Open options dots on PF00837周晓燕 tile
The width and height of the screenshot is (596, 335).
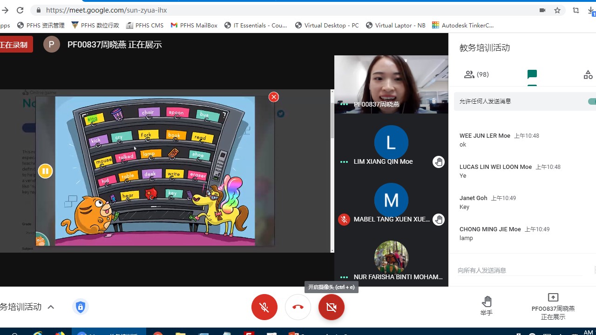[344, 104]
